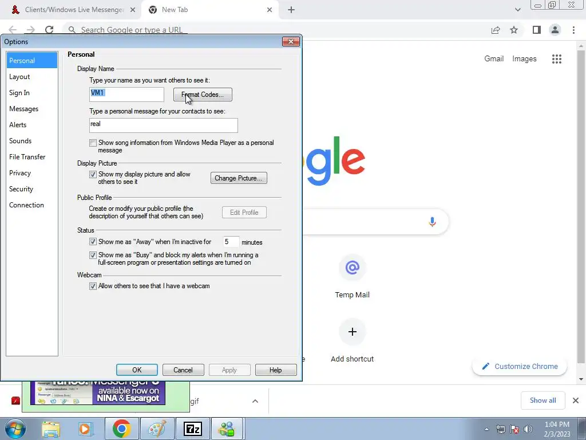
Task: Expand Chrome tab search chevron
Action: 517,10
